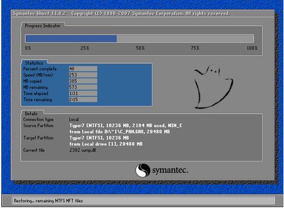Click the Time elapsed value 1:31

pos(83,93)
